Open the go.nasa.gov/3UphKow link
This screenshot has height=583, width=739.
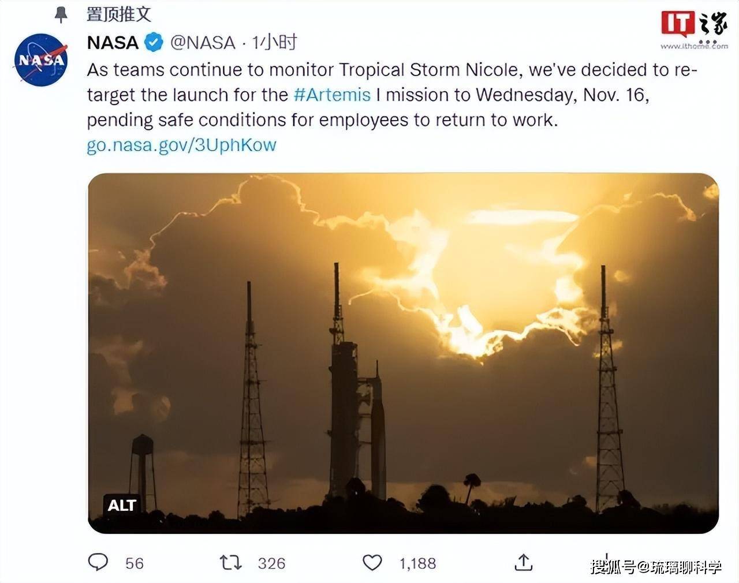tap(181, 145)
